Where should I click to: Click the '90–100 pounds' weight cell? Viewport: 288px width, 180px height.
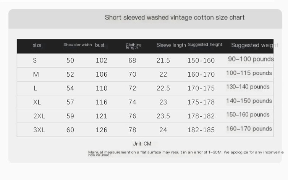coord(251,59)
